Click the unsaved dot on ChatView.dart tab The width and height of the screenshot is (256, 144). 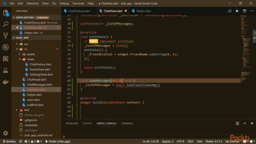pyautogui.click(x=126, y=11)
